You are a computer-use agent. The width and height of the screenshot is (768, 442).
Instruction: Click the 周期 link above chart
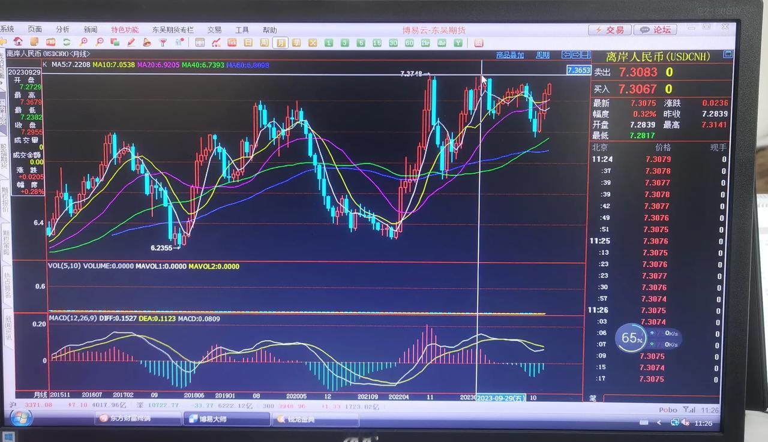[542, 55]
